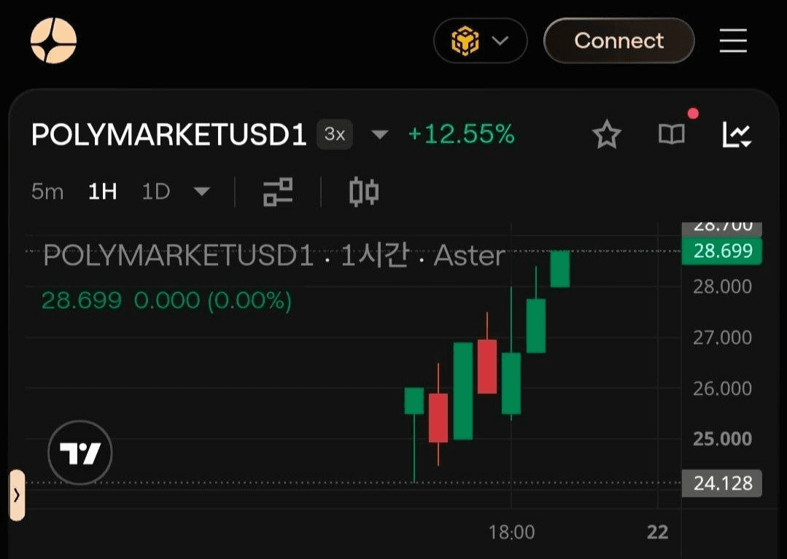Click the 3x leverage badge
Image resolution: width=787 pixels, height=559 pixels.
coord(334,134)
